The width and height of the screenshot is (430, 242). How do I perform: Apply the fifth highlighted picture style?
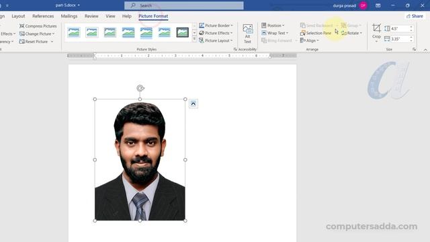146,32
